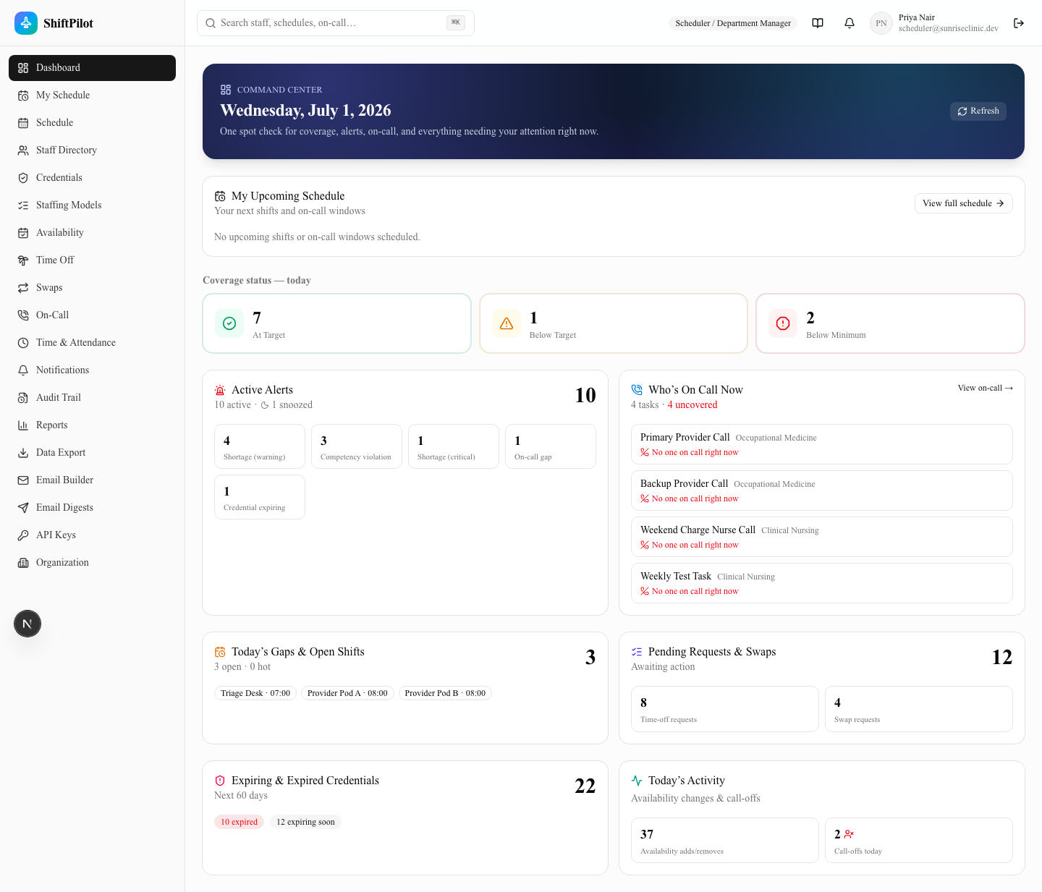The image size is (1042, 892).
Task: Click View full schedule button
Action: pos(964,203)
